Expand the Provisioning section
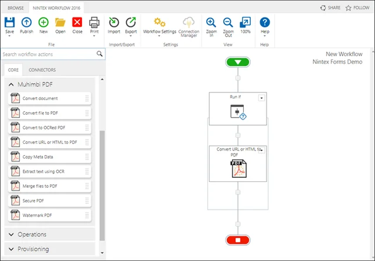This screenshot has width=375, height=261. click(11, 249)
